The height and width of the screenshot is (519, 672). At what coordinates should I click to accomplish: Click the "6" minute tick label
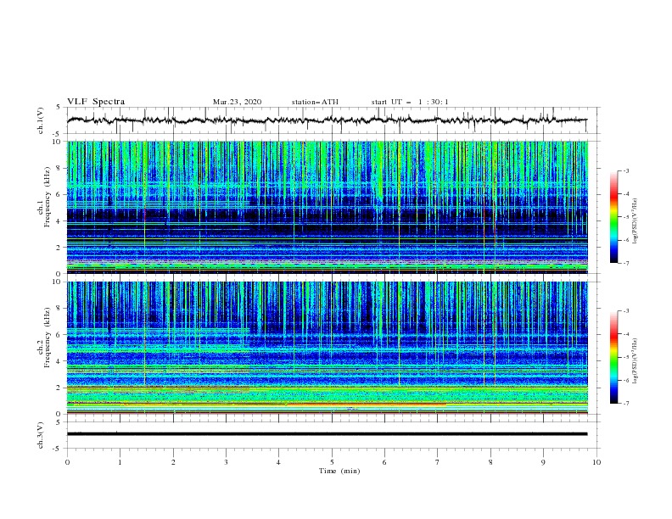pyautogui.click(x=384, y=462)
